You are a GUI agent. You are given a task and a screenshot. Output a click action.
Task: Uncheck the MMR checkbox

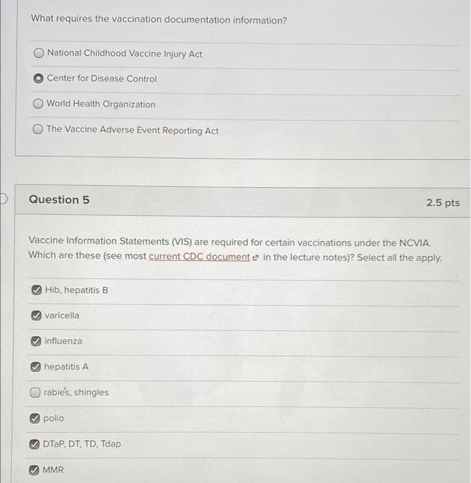pyautogui.click(x=34, y=470)
